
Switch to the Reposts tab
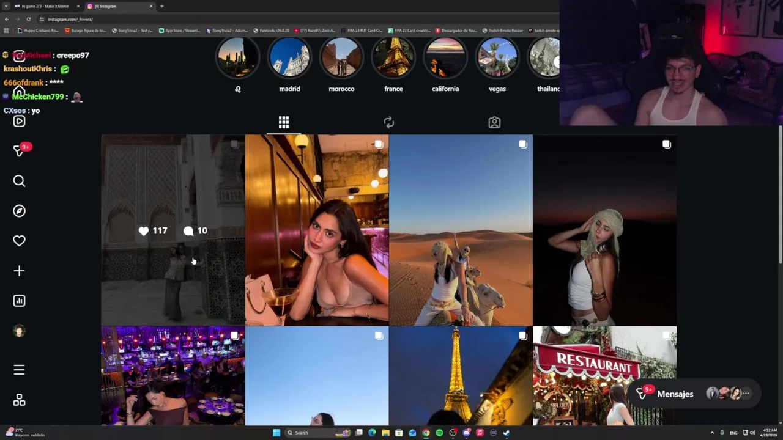pos(389,122)
